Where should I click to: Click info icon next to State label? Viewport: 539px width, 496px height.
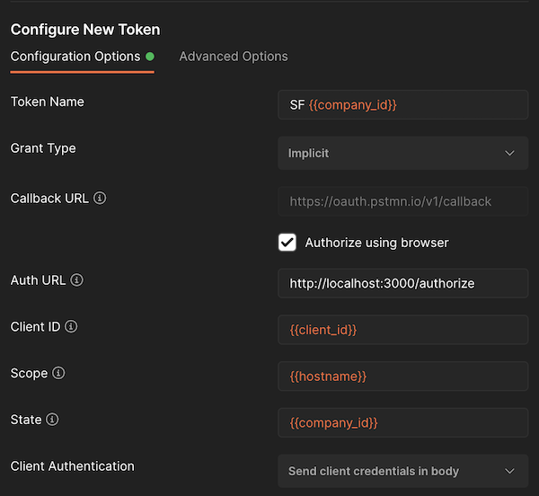click(x=53, y=420)
